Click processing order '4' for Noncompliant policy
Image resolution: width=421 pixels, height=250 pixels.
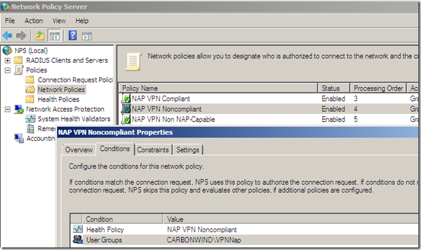pyautogui.click(x=356, y=109)
